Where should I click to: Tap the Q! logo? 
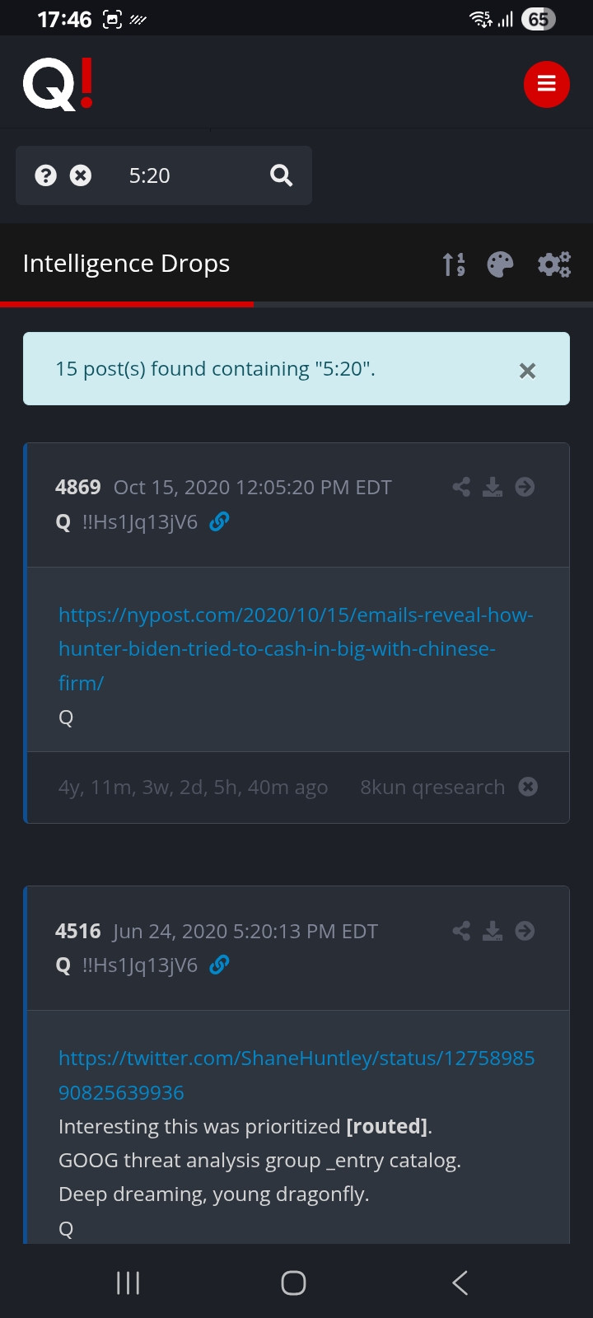[x=58, y=84]
